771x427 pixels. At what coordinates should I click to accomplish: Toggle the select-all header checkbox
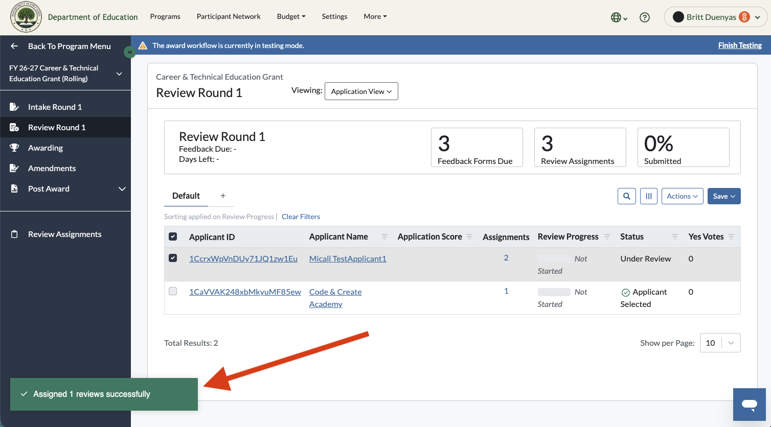tap(173, 236)
